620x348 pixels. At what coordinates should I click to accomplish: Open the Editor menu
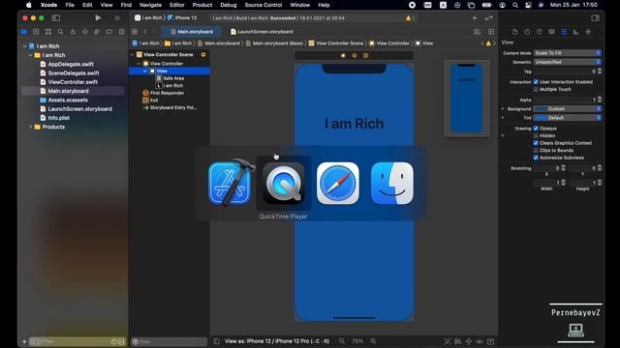(x=176, y=5)
